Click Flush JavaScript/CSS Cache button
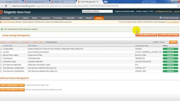Screen dimensions: 180x101 tap(12, 90)
